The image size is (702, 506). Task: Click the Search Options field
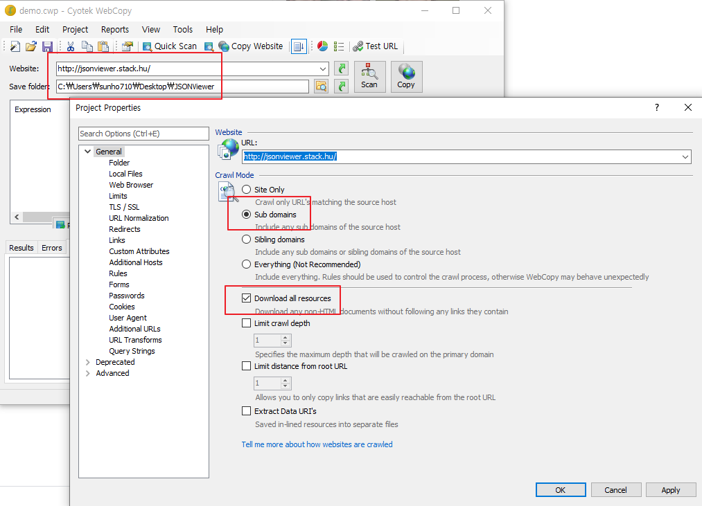pos(143,134)
